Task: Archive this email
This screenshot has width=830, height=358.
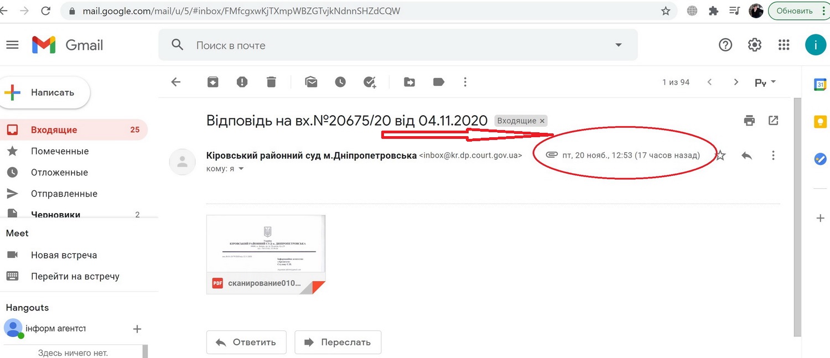Action: pyautogui.click(x=213, y=82)
